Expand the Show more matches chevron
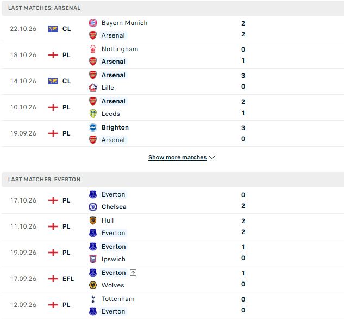Image resolution: width=344 pixels, height=319 pixels. 212,157
